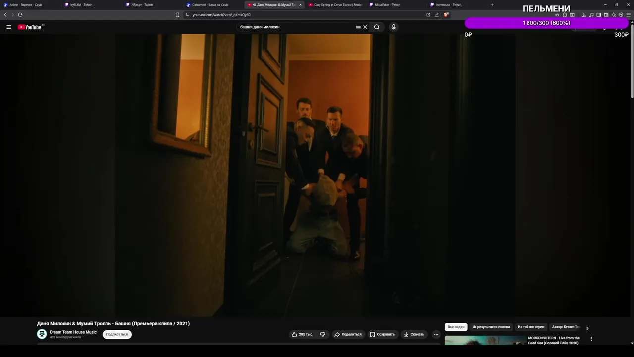
Task: Reload the current page
Action: coord(20,15)
